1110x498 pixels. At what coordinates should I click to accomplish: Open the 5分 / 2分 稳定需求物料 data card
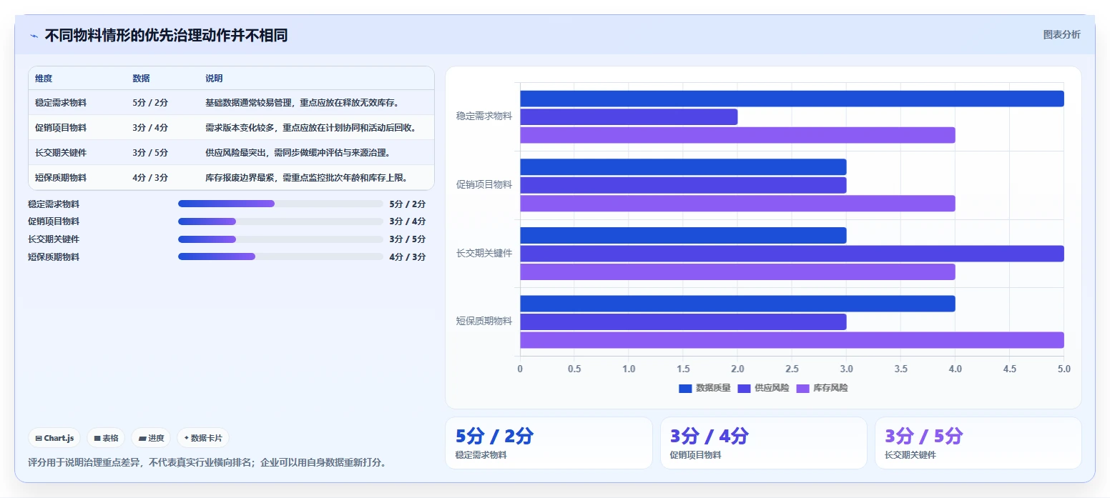[549, 443]
